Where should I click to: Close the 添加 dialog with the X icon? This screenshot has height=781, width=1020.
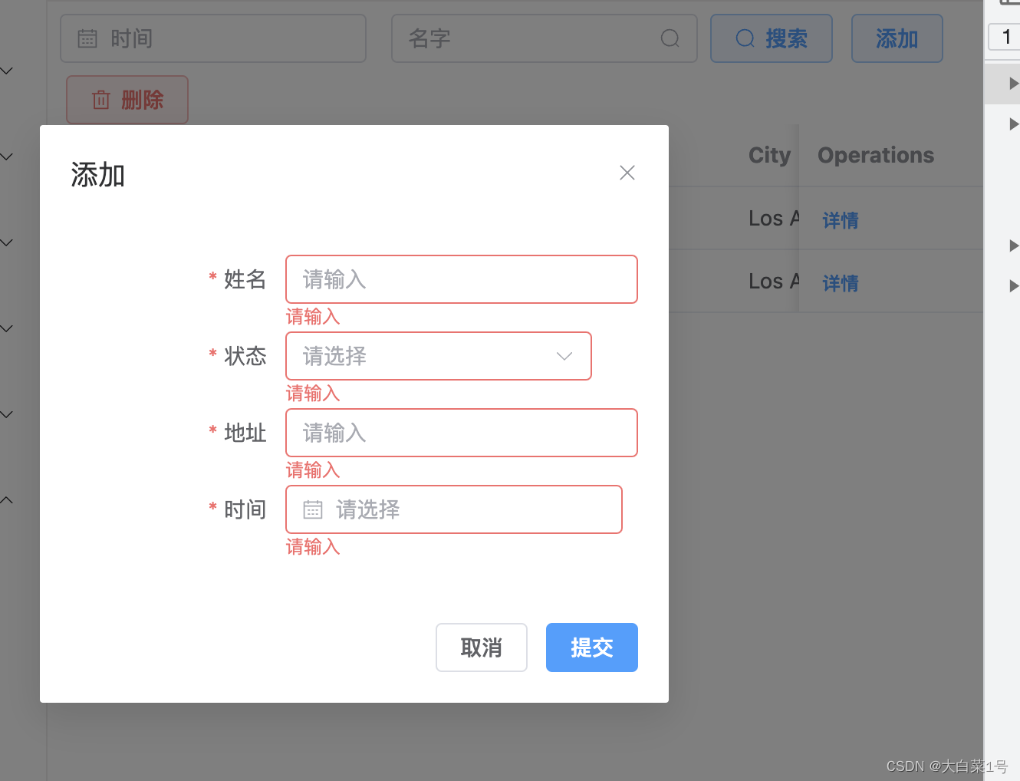point(627,173)
